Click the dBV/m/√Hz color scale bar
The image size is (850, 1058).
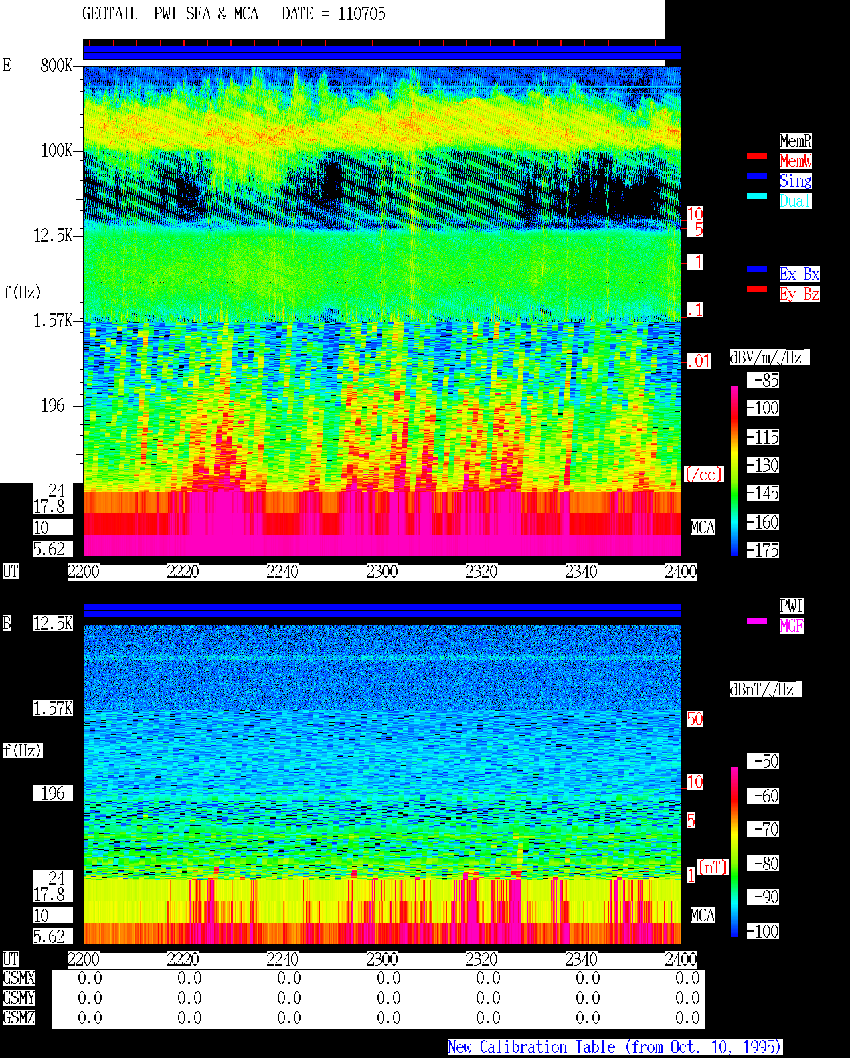tap(734, 471)
